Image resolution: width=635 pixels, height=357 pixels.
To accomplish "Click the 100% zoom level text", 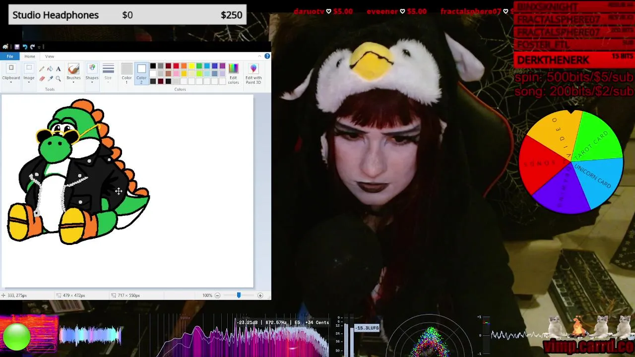I will click(207, 296).
